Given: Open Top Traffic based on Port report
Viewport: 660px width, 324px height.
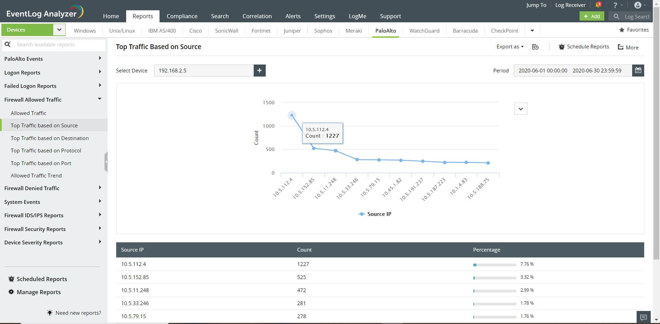Looking at the screenshot, I should coord(41,163).
